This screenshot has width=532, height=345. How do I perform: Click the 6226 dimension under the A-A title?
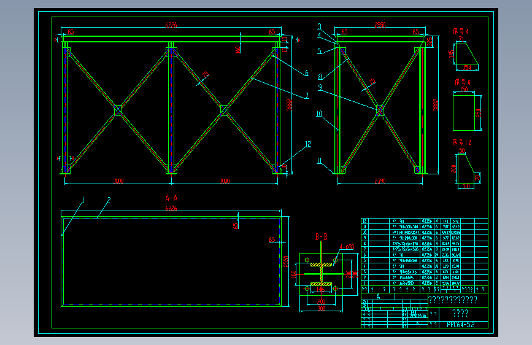[171, 208]
